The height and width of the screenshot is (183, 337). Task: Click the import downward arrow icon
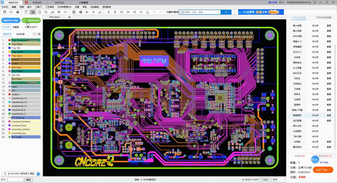[115, 12]
